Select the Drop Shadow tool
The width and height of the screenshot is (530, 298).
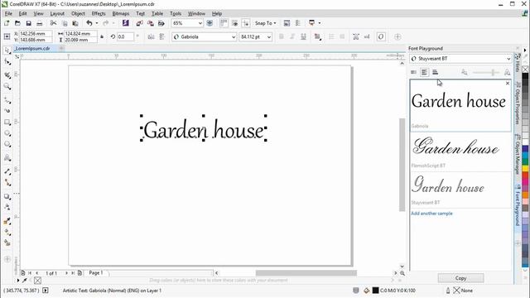pyautogui.click(x=7, y=196)
